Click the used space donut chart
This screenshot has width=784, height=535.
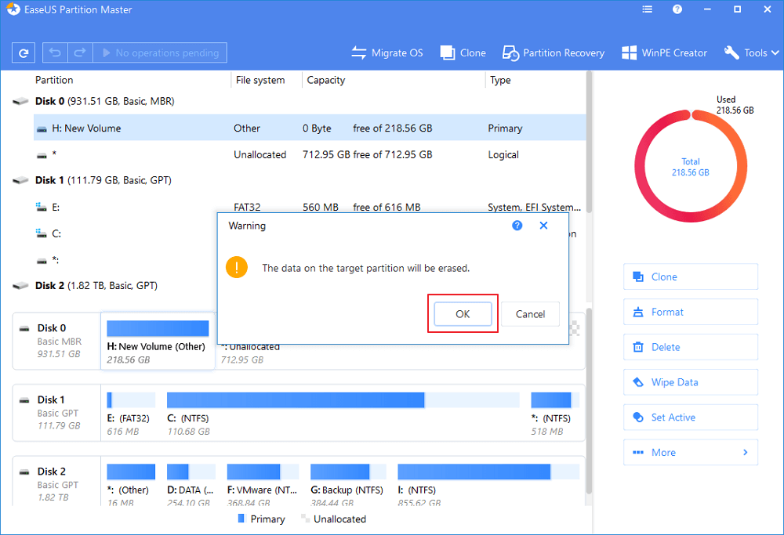pyautogui.click(x=691, y=166)
